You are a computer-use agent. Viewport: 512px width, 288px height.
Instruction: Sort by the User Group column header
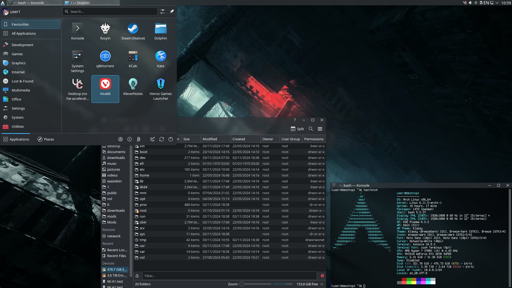291,139
